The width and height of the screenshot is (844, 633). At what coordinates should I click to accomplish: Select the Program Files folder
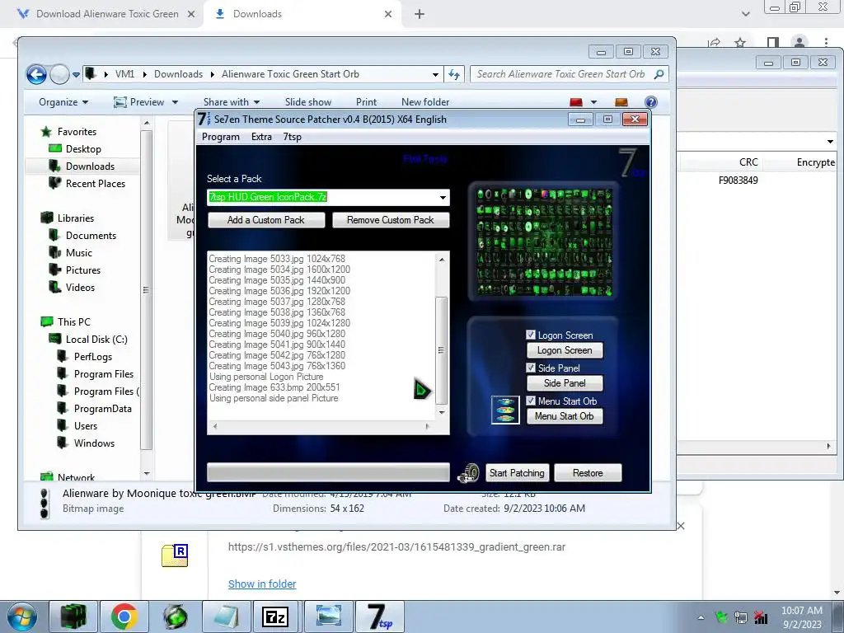(x=103, y=374)
